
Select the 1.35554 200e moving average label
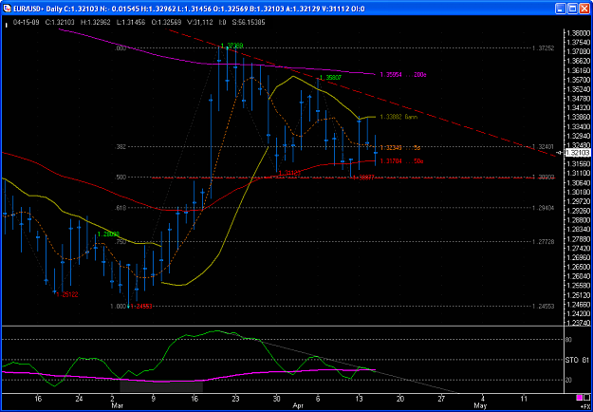(x=403, y=75)
